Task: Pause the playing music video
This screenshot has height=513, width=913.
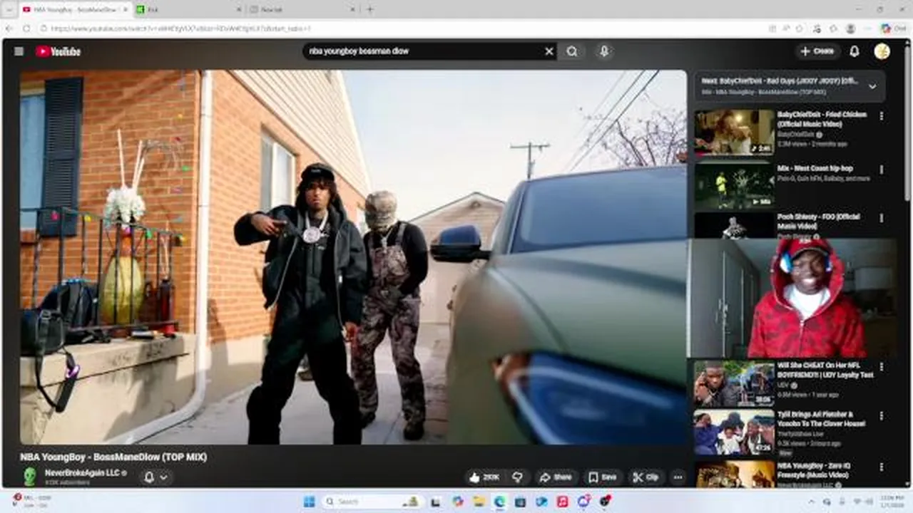Action: click(x=353, y=256)
